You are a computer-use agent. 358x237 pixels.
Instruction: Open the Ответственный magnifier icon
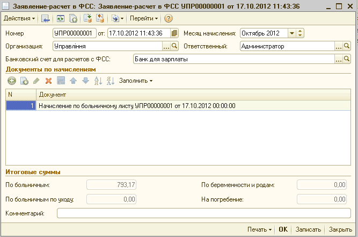347,46
